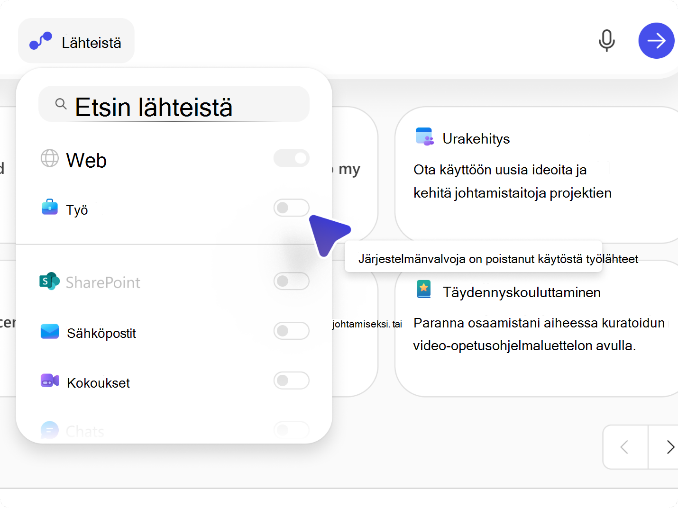Viewport: 678px width, 508px height.
Task: Open the Lähteistä sources dropdown
Action: pos(76,41)
